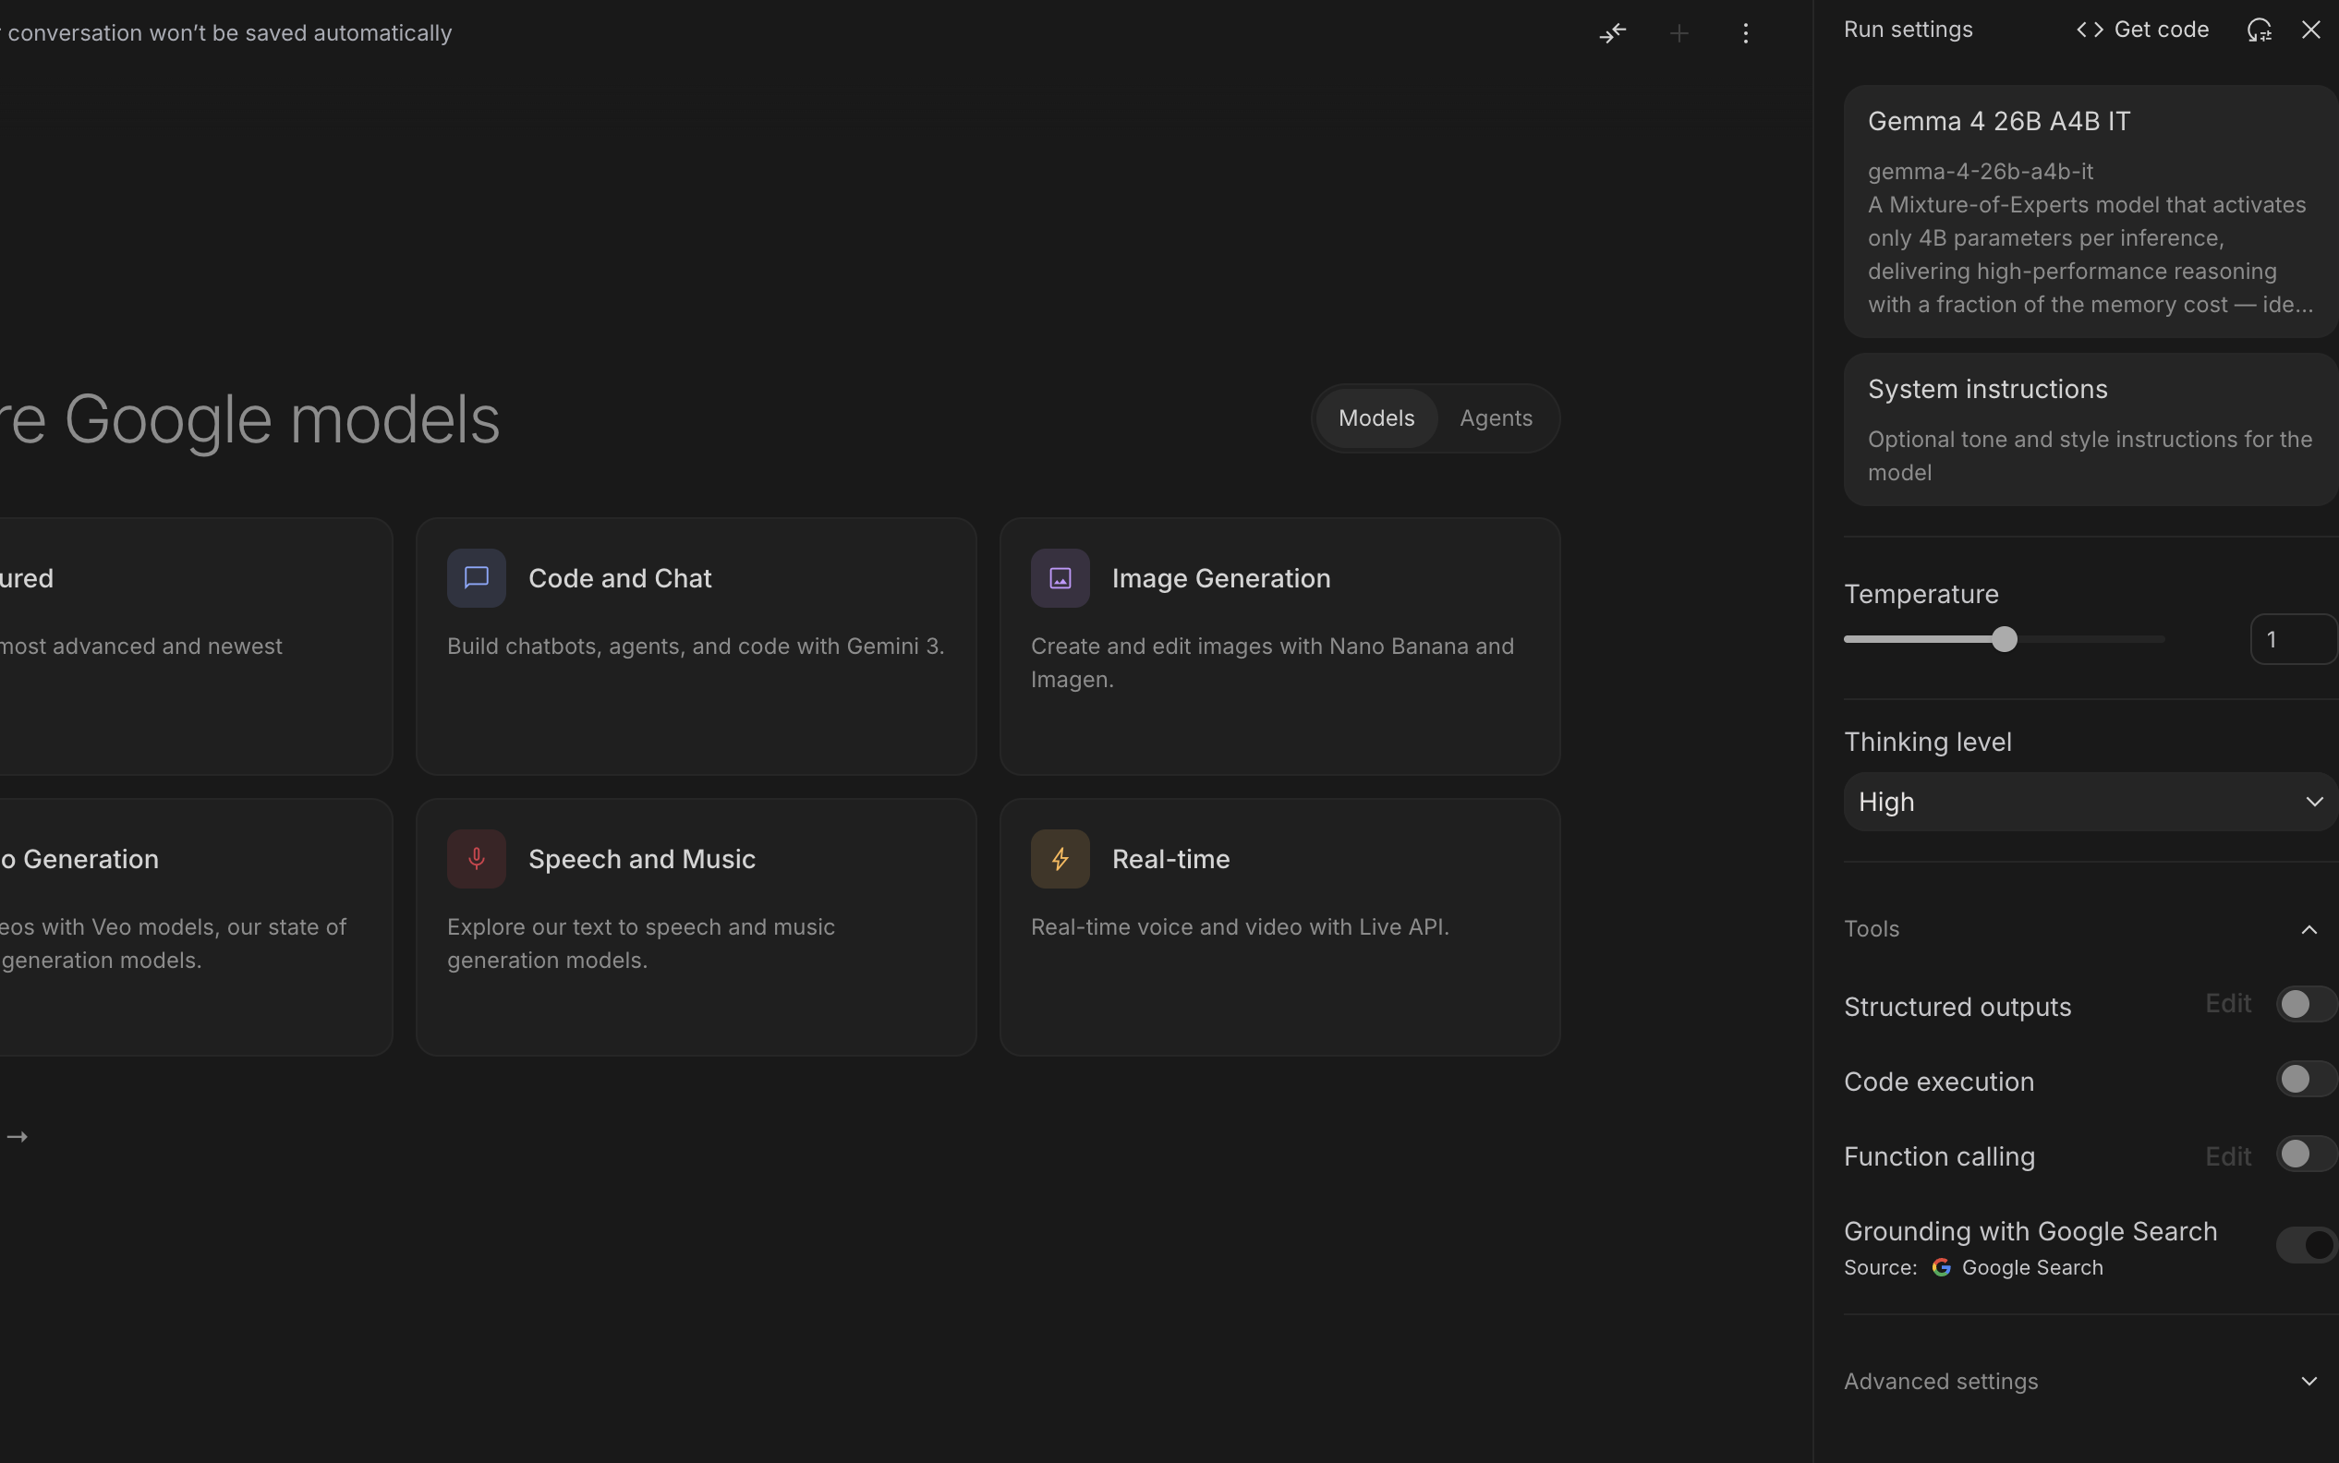Viewport: 2339px width, 1463px height.
Task: Click the Temperature value input field
Action: pyautogui.click(x=2294, y=639)
